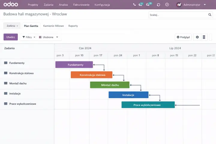The width and height of the screenshot is (216, 144).
Task: Open activities icon with 25 badge
Action: point(148,5)
